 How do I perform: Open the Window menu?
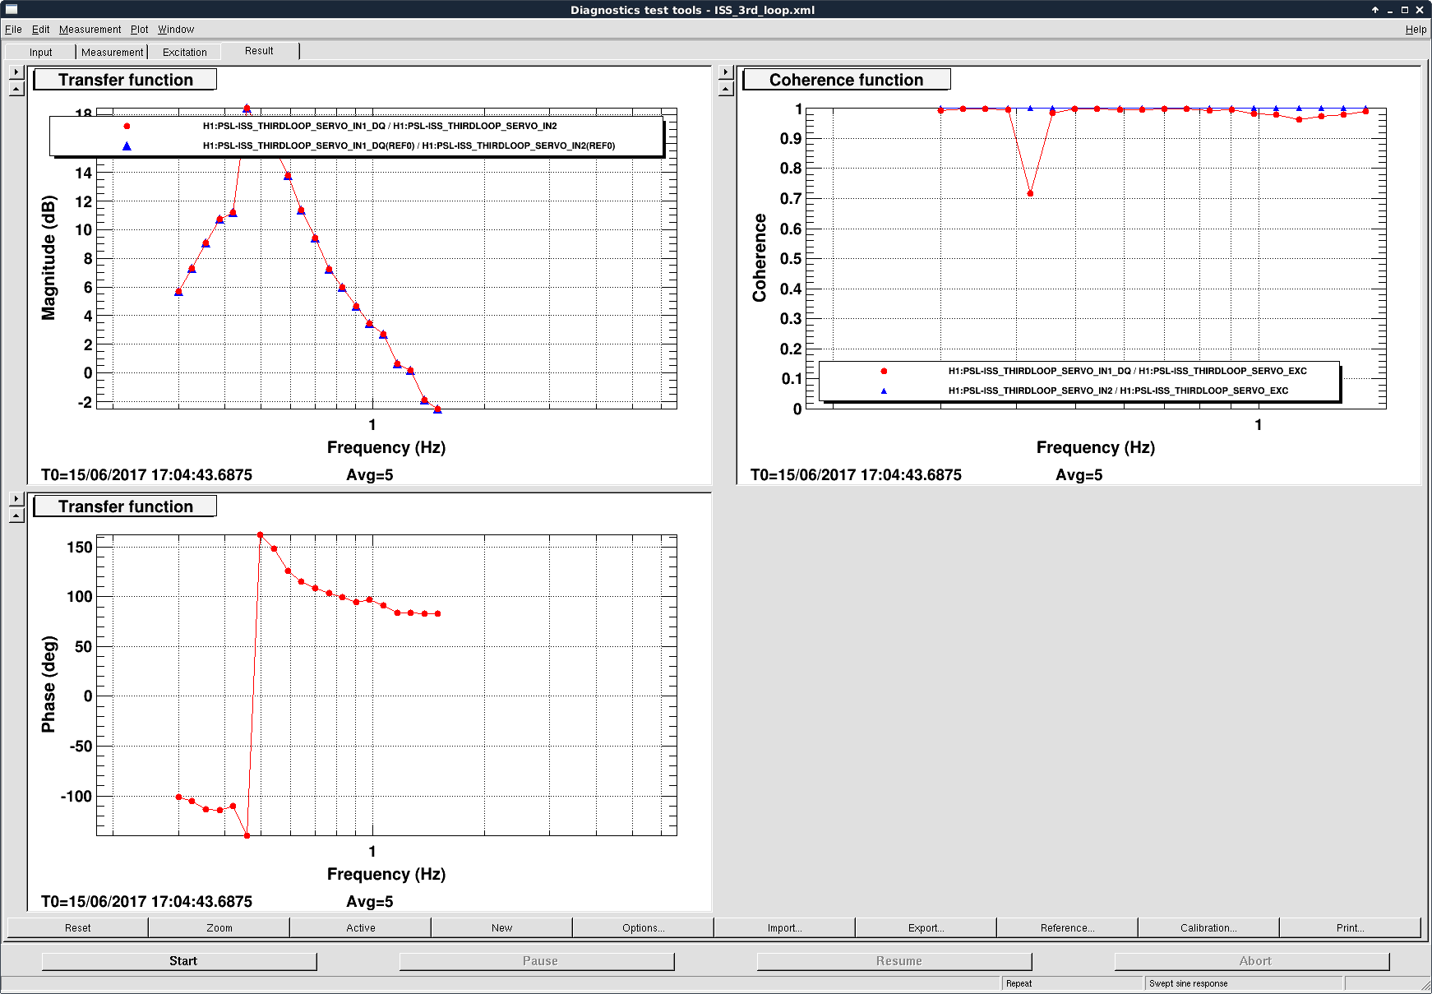pyautogui.click(x=176, y=30)
